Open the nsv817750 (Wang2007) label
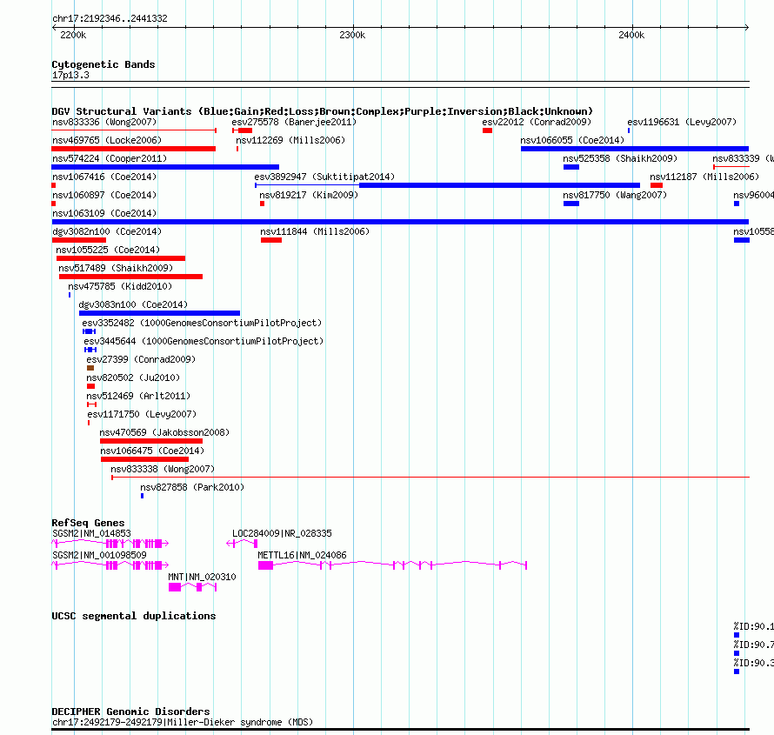Viewport: 774px width, 735px height. (615, 195)
